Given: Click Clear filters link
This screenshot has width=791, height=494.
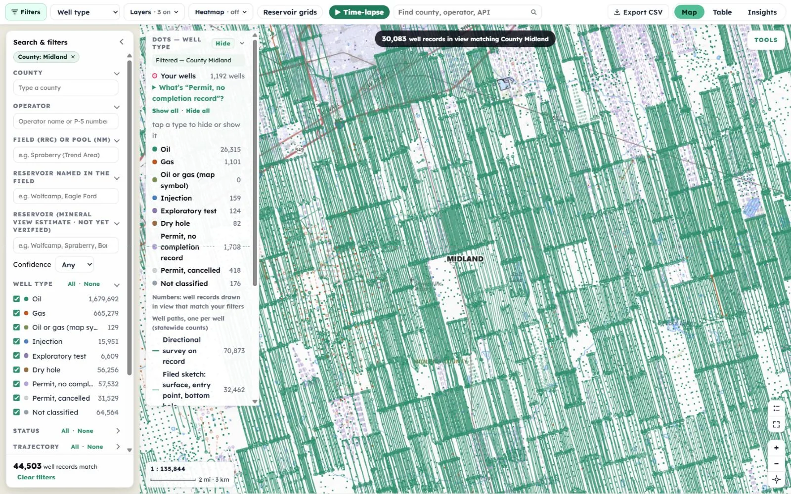Looking at the screenshot, I should (x=36, y=477).
